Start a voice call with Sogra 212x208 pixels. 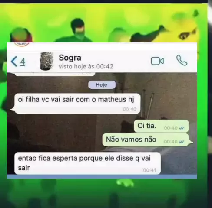coord(182,60)
